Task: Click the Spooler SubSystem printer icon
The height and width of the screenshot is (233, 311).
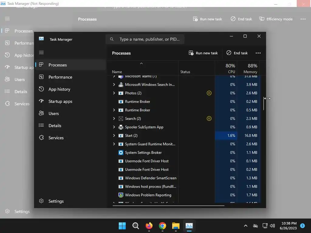Action: (121, 127)
